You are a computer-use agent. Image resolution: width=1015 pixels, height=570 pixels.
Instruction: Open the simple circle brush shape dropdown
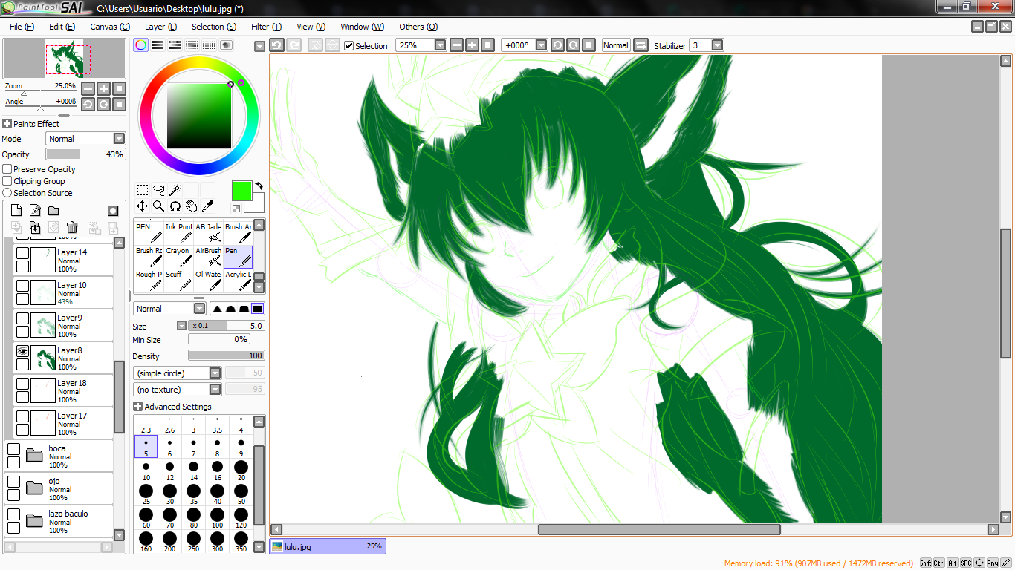pos(178,373)
